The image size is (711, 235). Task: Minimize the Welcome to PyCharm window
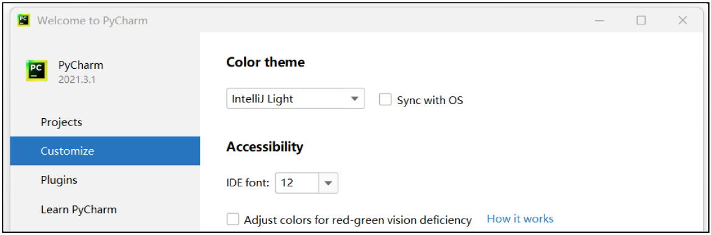(600, 20)
